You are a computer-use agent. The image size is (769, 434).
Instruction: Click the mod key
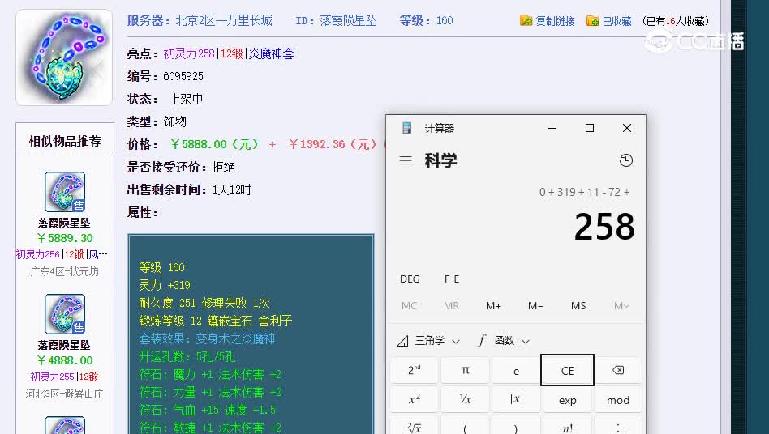[x=618, y=400]
